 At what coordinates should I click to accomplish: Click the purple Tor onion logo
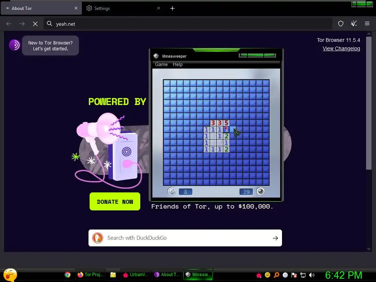point(15,45)
